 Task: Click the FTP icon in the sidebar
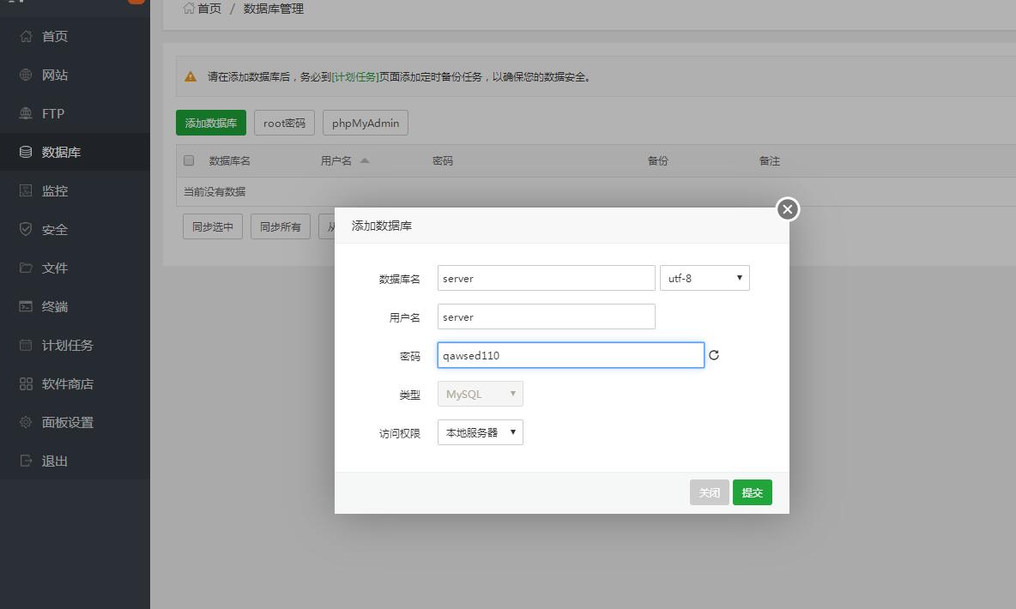tap(26, 113)
